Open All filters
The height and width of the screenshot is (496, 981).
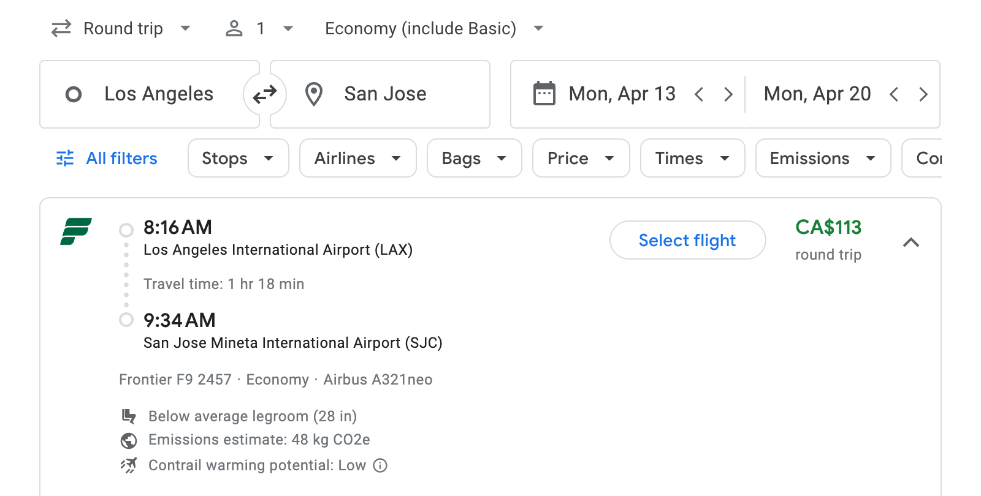coord(105,158)
